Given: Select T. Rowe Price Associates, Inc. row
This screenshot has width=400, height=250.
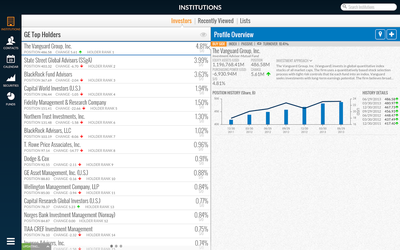Looking at the screenshot, I should click(x=116, y=147).
